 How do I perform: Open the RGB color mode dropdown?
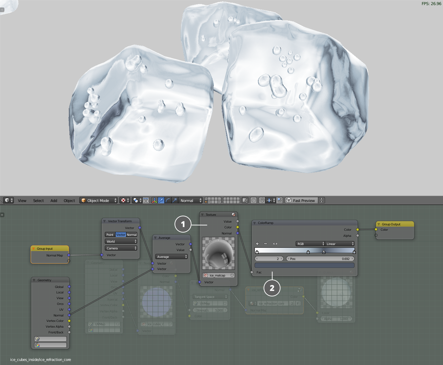point(310,244)
